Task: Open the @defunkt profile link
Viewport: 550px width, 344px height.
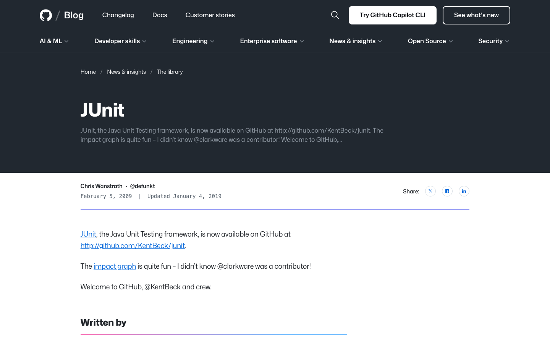Action: pyautogui.click(x=142, y=186)
